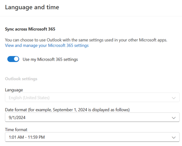
Task: Select the Sync across Microsoft 365 heading
Action: 30,29
